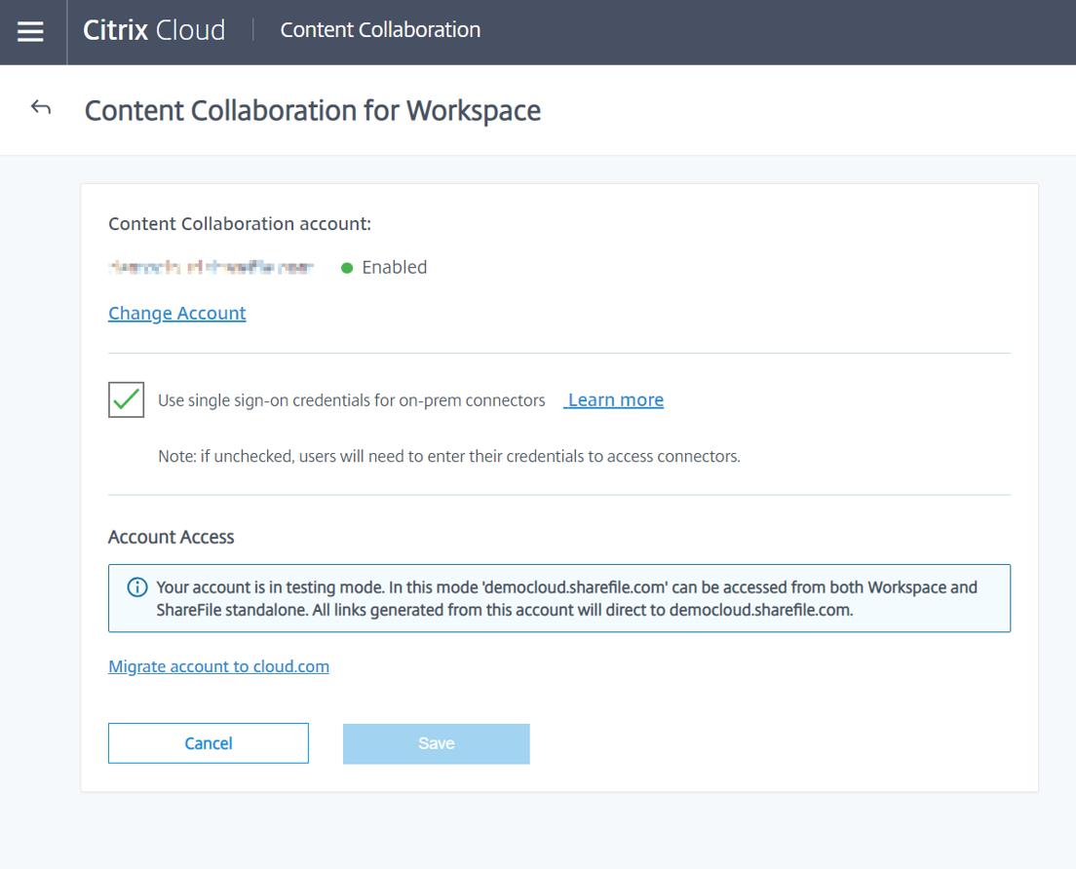Open the Change Account link
Screen dimensions: 1076x869
(176, 313)
